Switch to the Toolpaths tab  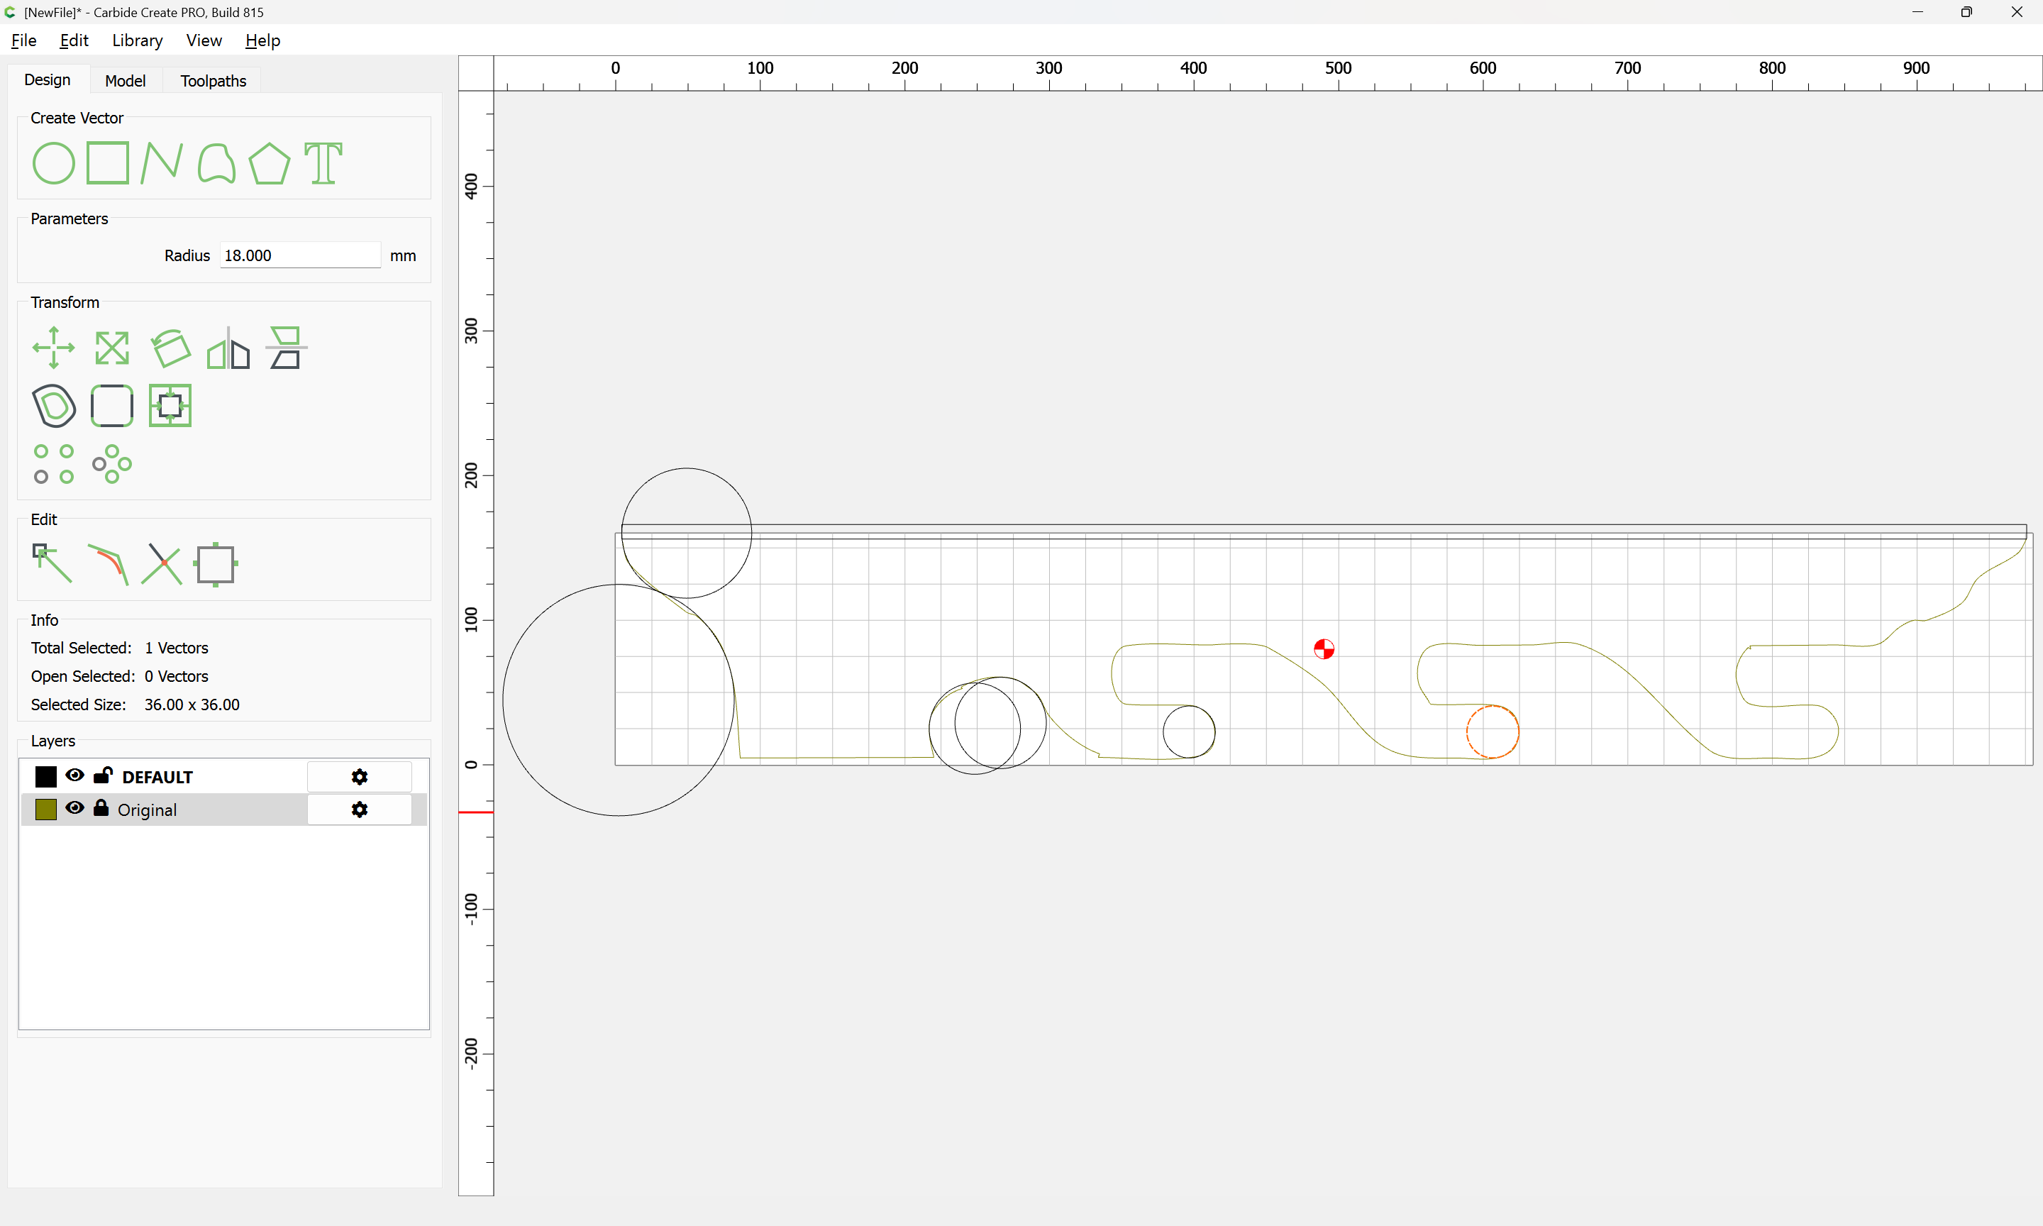[213, 81]
